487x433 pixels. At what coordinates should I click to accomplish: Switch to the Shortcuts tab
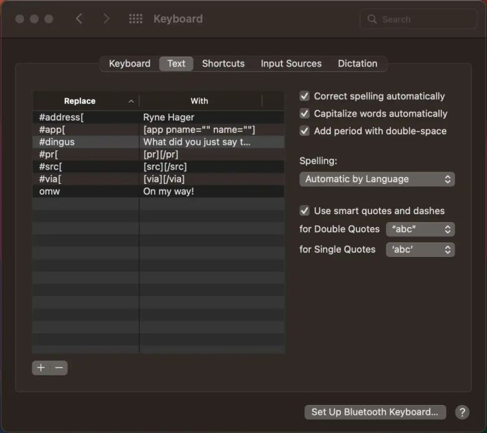pyautogui.click(x=223, y=64)
